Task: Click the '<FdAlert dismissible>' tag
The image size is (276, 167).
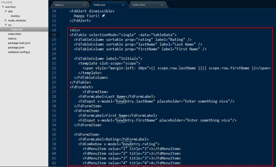Action: coord(92,11)
